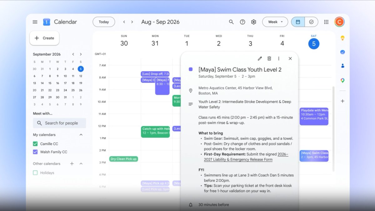The width and height of the screenshot is (375, 211).
Task: Add other calendars plus icon
Action: coord(72,163)
